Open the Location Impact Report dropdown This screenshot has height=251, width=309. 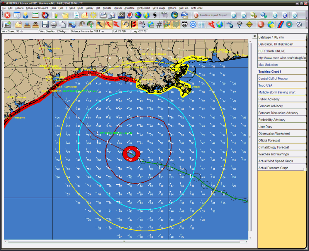(214, 15)
